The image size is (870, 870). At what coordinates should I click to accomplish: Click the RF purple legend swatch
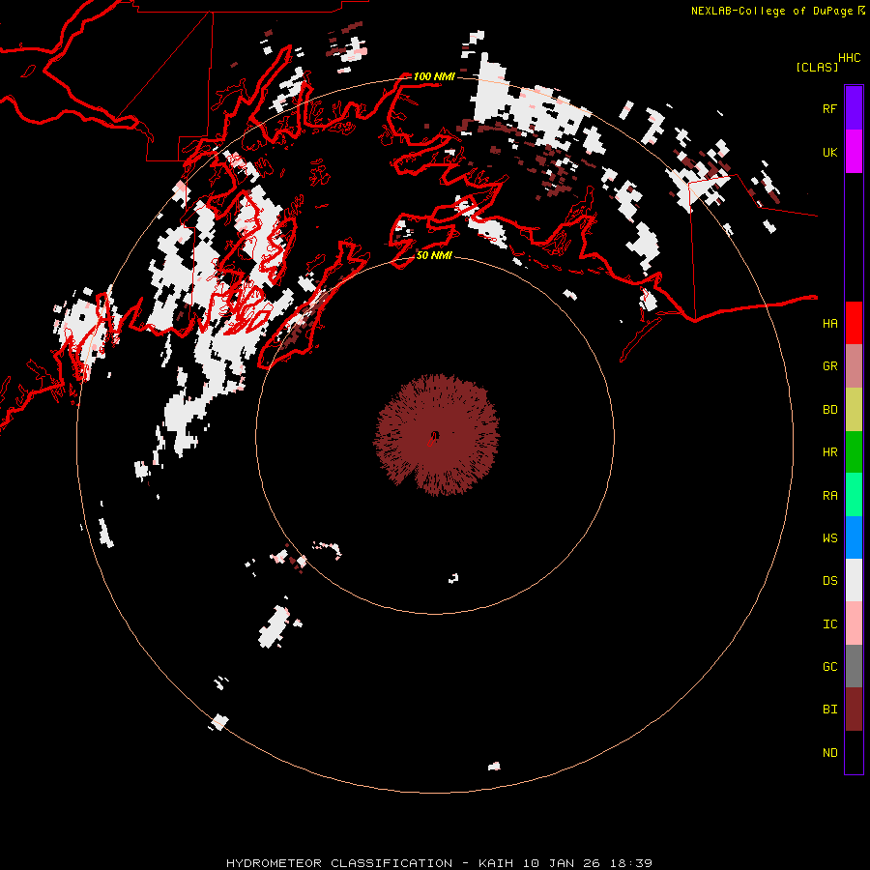point(854,108)
